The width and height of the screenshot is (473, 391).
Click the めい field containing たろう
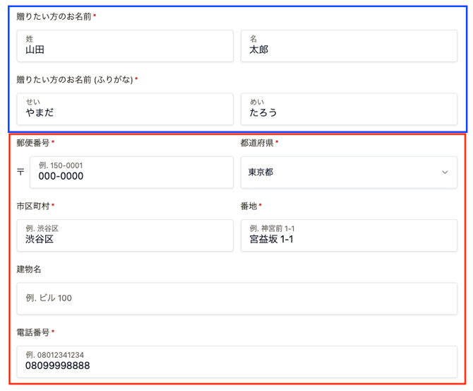pos(349,108)
